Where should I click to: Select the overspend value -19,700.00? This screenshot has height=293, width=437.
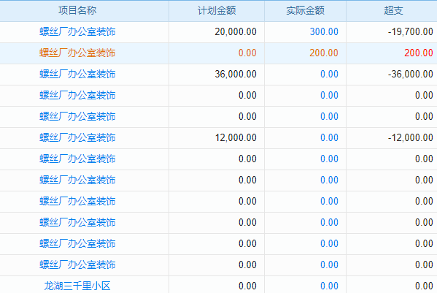click(x=411, y=32)
